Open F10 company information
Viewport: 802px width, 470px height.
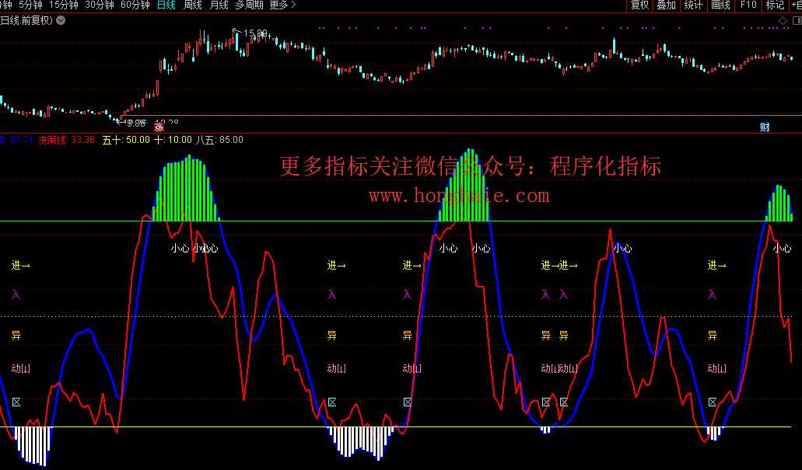[748, 5]
